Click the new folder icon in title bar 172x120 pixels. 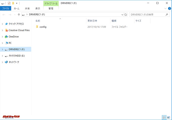coord(13,3)
